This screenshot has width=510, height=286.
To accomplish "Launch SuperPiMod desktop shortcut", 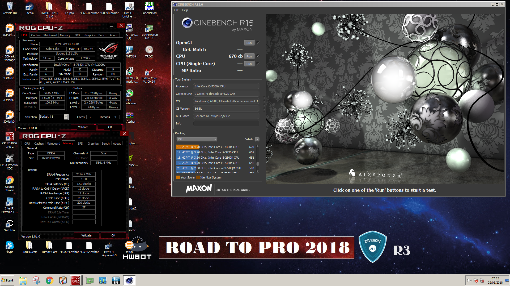I will (149, 8).
